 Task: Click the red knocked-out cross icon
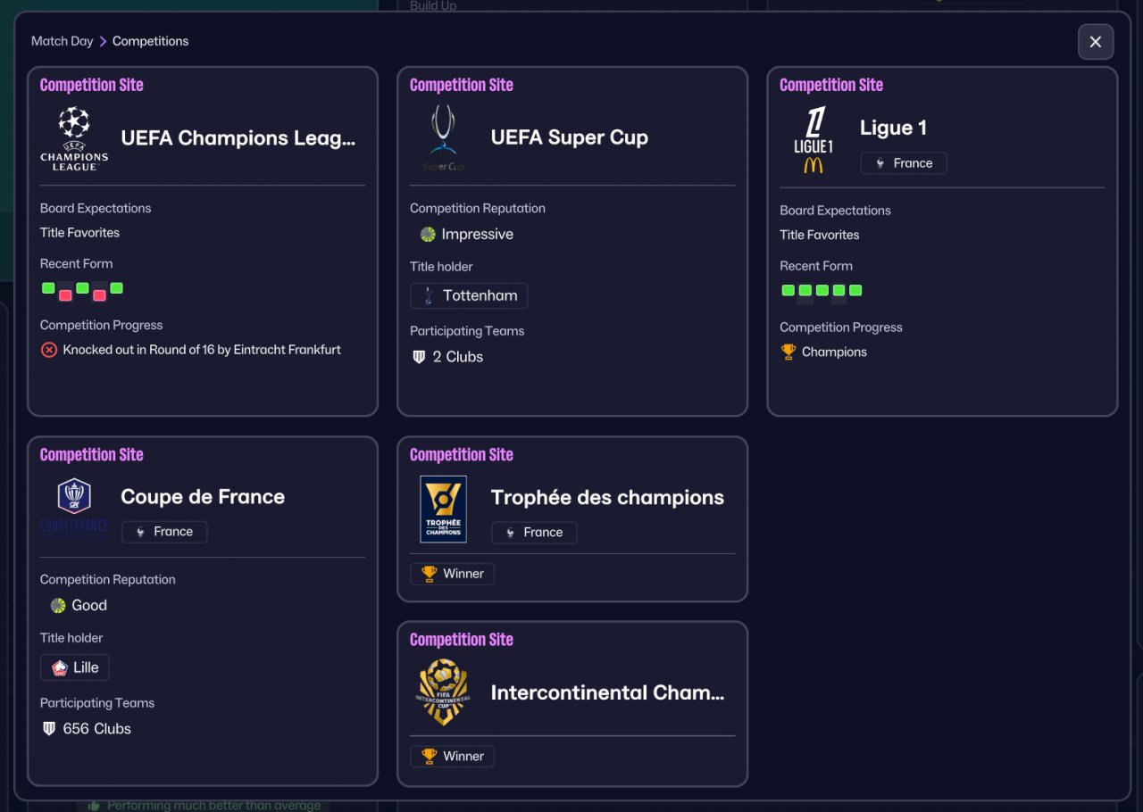click(49, 350)
